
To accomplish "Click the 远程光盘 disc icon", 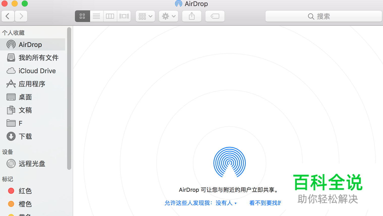I will coord(11,164).
